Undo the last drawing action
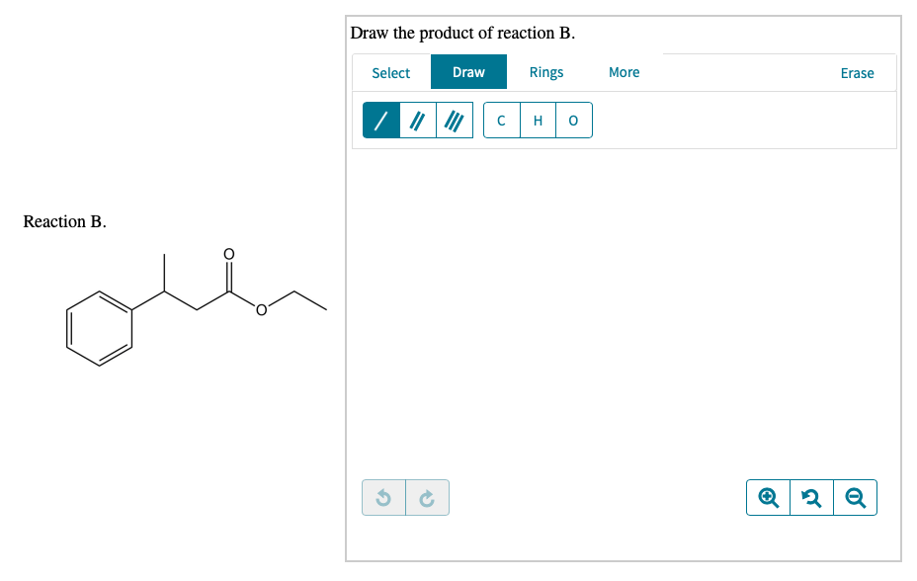 (x=384, y=497)
